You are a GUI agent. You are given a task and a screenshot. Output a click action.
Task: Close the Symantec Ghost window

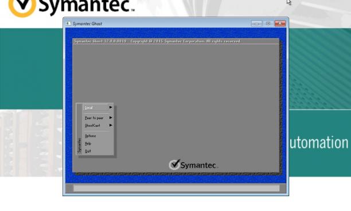click(x=280, y=24)
